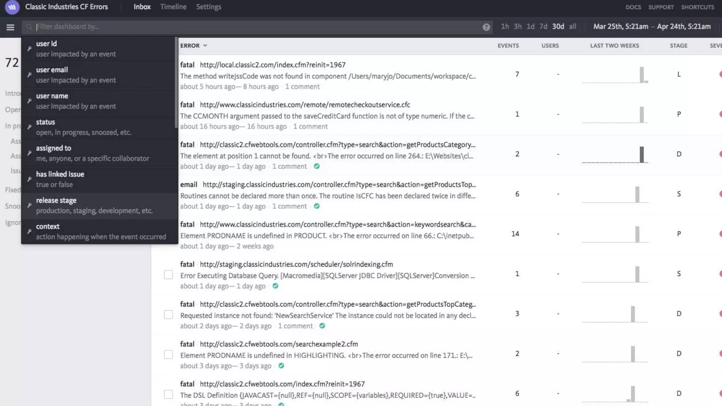Open the Settings tab

(x=209, y=7)
